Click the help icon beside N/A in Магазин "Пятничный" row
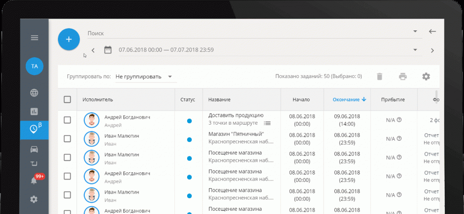 399,139
